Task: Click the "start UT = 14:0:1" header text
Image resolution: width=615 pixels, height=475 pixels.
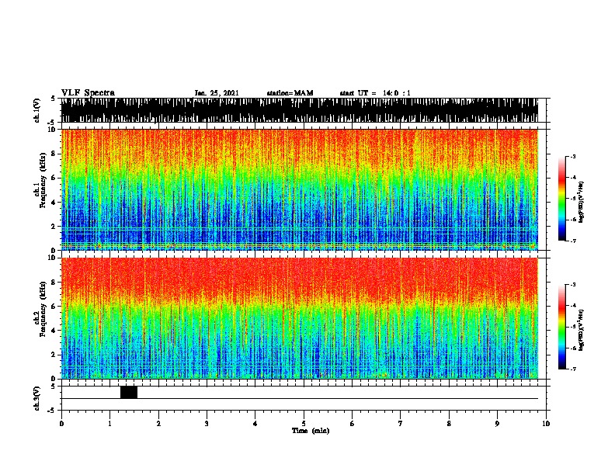Action: coord(375,93)
